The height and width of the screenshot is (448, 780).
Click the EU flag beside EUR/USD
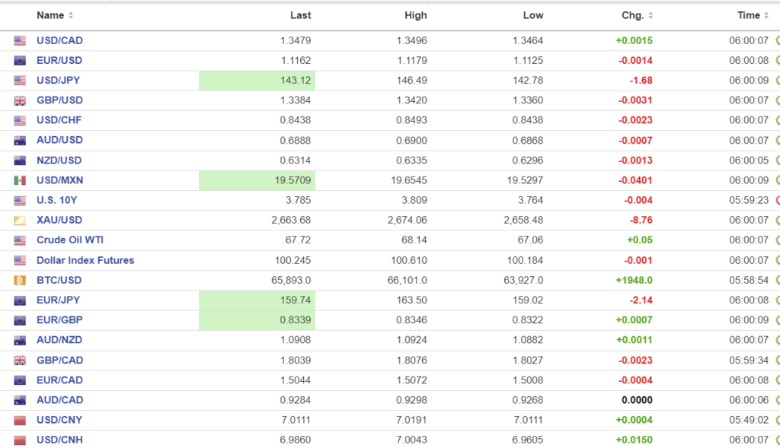(x=20, y=61)
